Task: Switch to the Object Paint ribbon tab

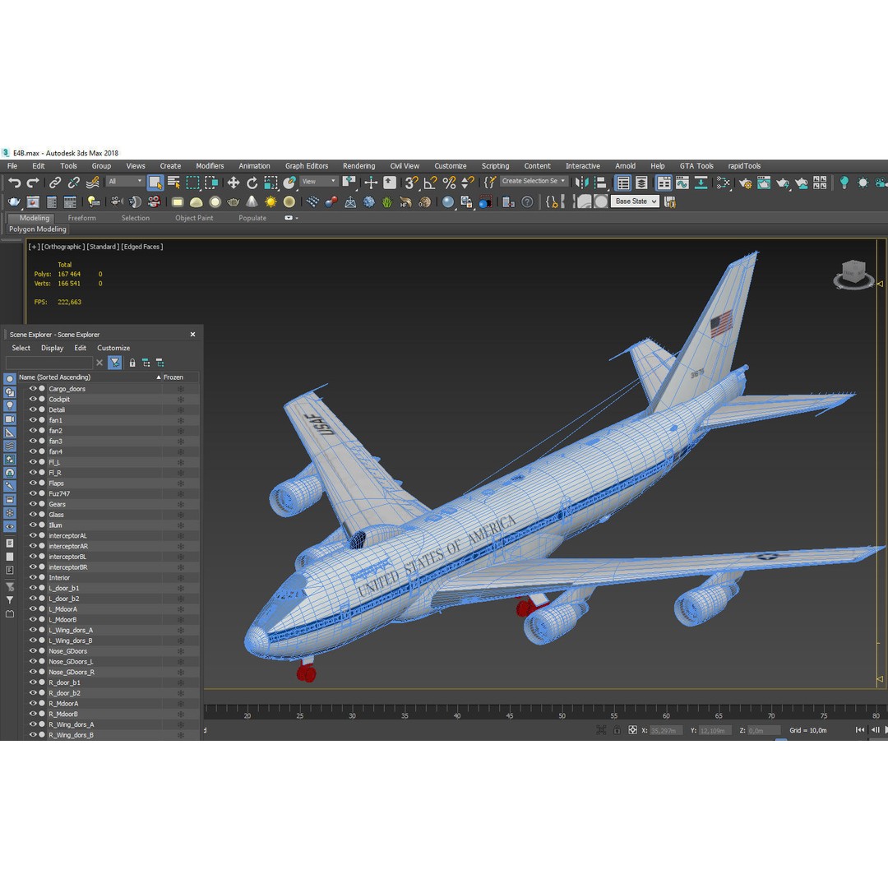Action: point(194,218)
